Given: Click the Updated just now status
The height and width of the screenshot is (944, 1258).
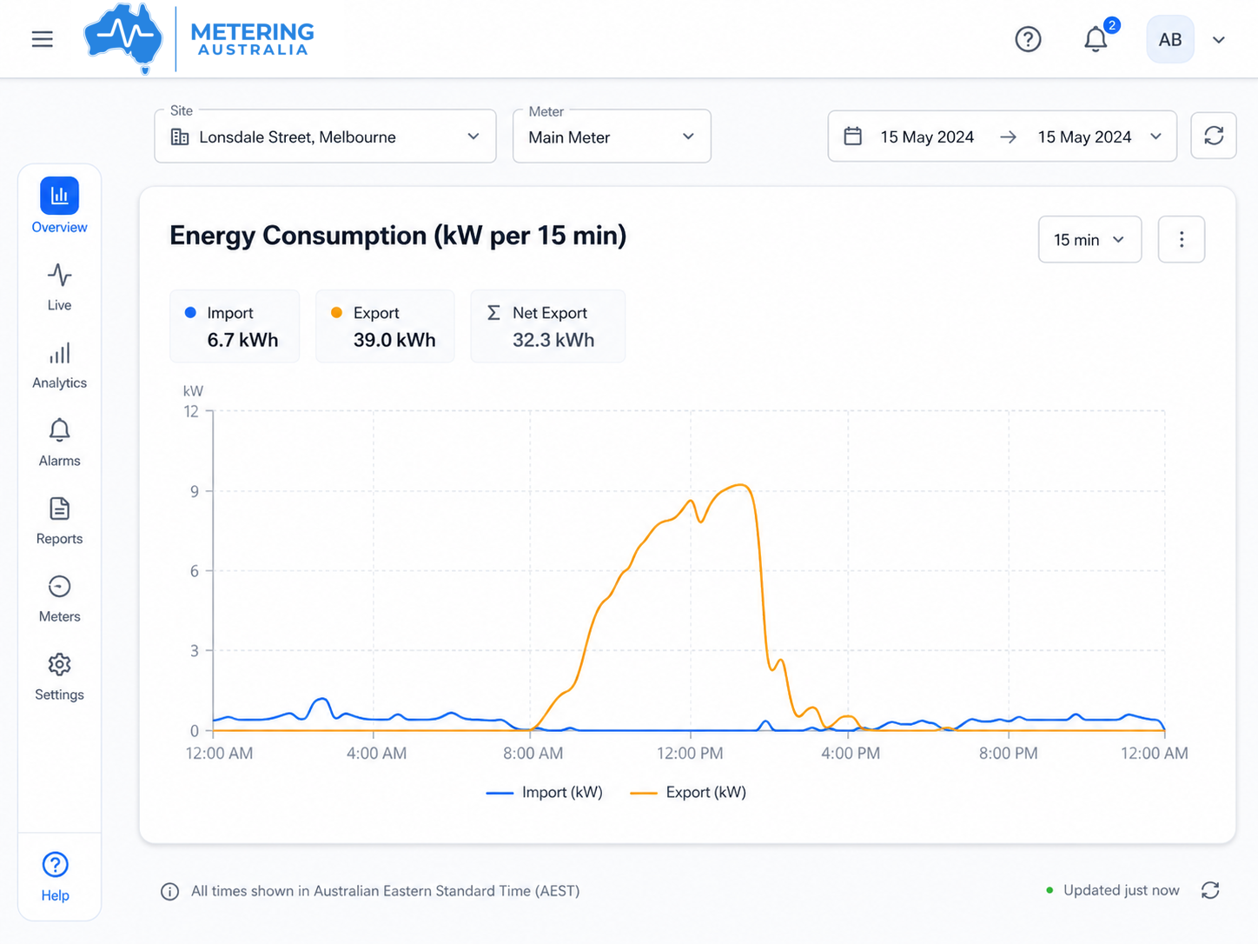Looking at the screenshot, I should [1112, 890].
